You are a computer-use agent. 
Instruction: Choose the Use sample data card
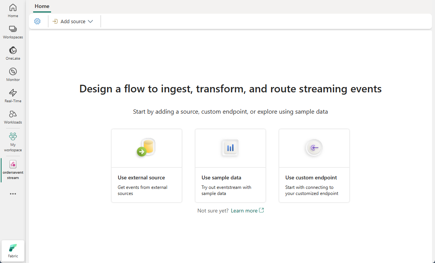pyautogui.click(x=230, y=165)
